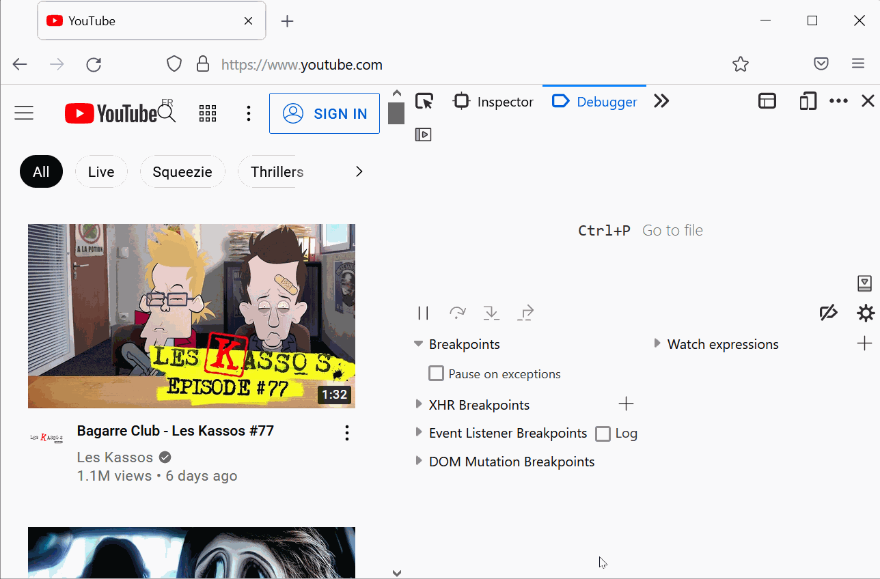The width and height of the screenshot is (880, 579).
Task: Select the Live filter chip
Action: [x=101, y=172]
